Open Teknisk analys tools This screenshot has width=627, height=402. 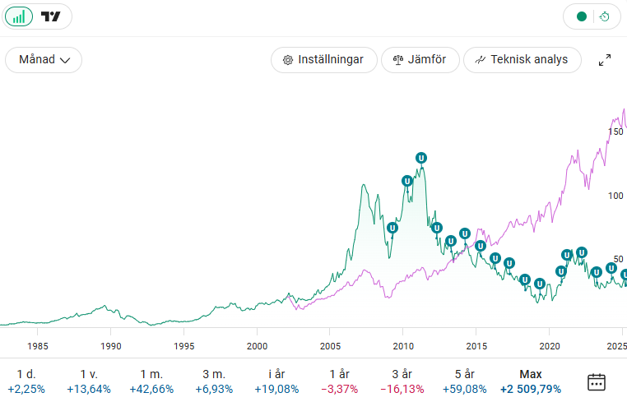(x=522, y=59)
